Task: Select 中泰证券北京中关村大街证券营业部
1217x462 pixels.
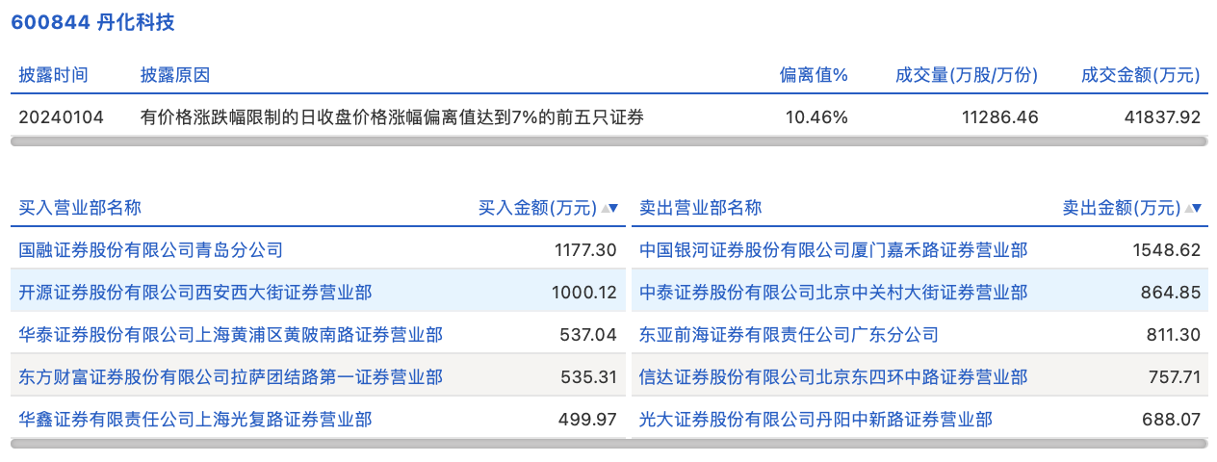Action: coord(834,293)
